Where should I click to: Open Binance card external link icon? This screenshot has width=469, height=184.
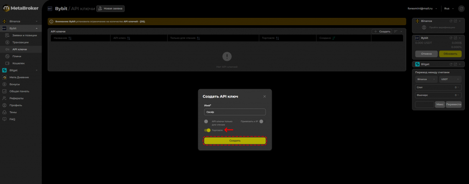[x=455, y=21]
